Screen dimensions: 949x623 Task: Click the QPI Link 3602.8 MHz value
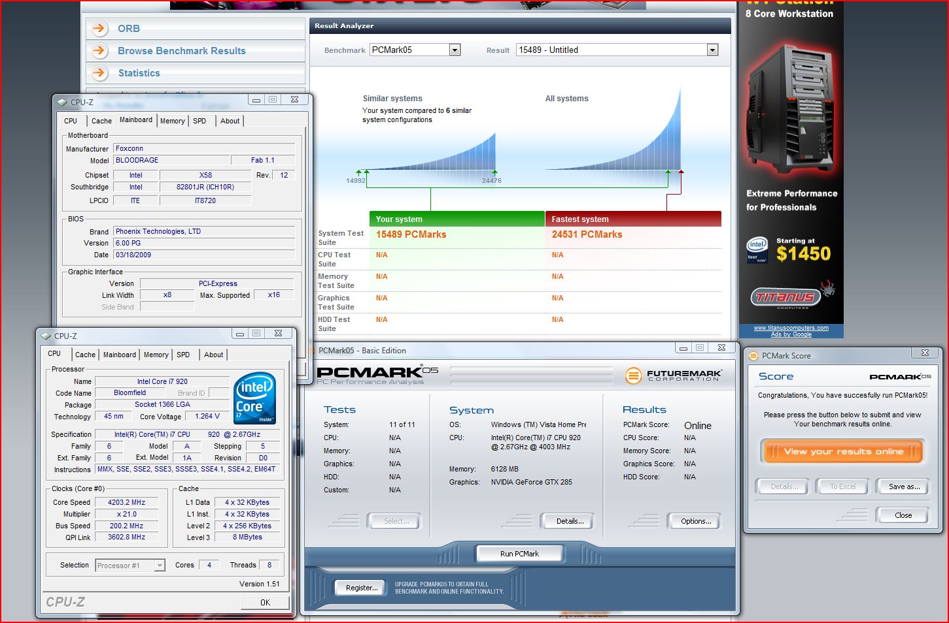pos(127,537)
